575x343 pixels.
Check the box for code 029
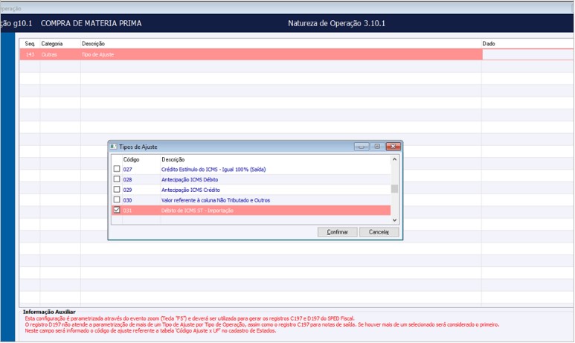(x=117, y=189)
